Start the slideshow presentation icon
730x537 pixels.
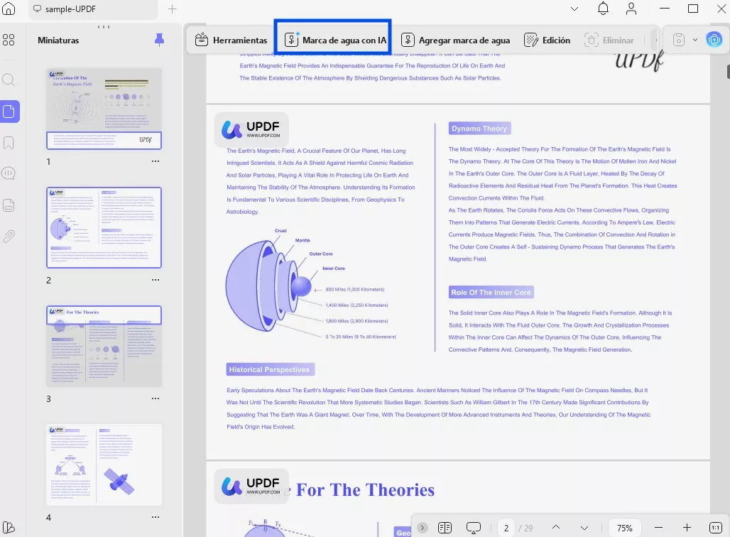click(x=474, y=528)
